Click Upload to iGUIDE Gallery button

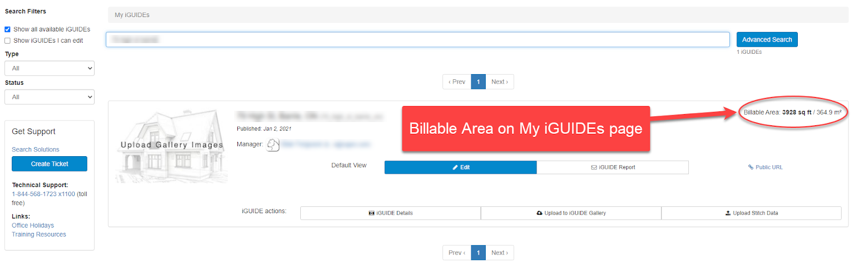click(571, 213)
